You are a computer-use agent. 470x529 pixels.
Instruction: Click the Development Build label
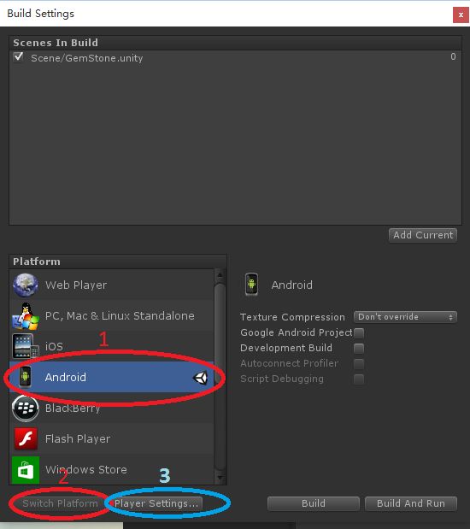coord(286,348)
